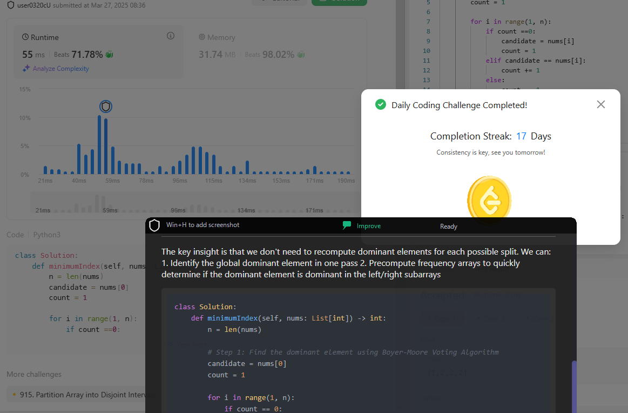Click the mini histogram range slider at 59ms
Viewport: 628px width, 413px height.
click(110, 210)
